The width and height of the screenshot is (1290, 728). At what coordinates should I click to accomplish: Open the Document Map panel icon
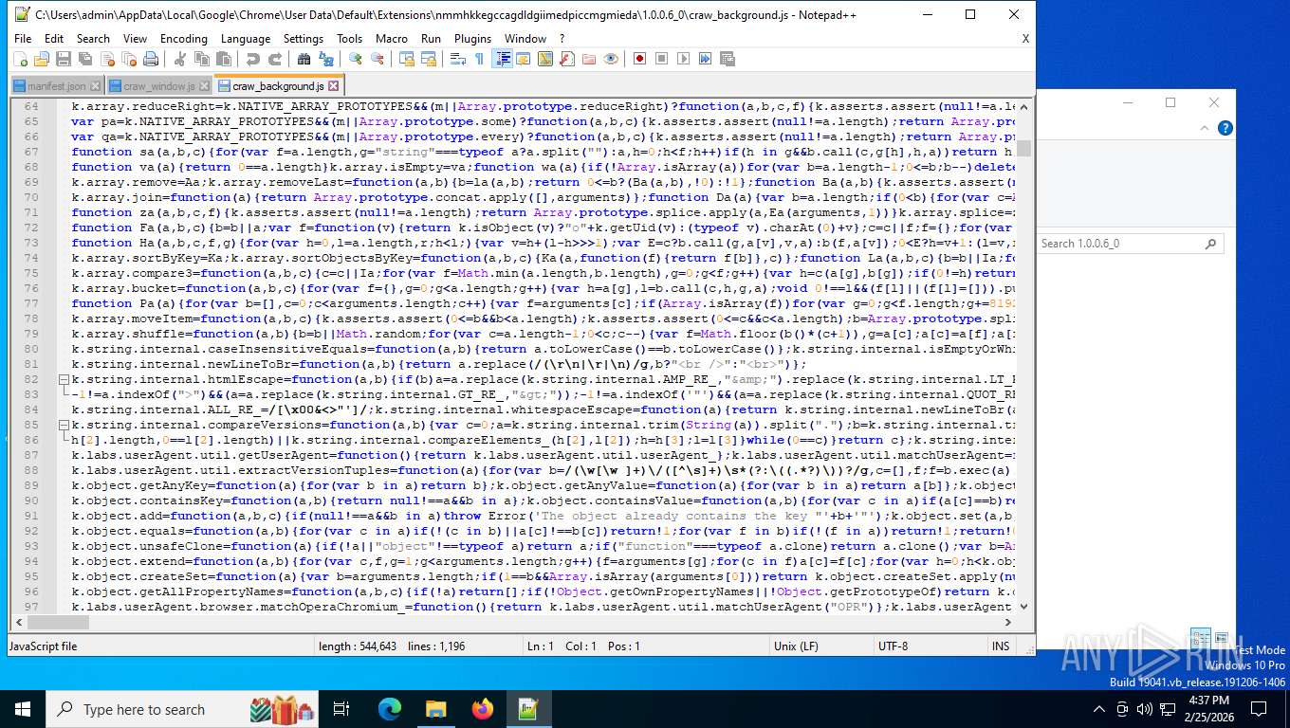click(545, 59)
